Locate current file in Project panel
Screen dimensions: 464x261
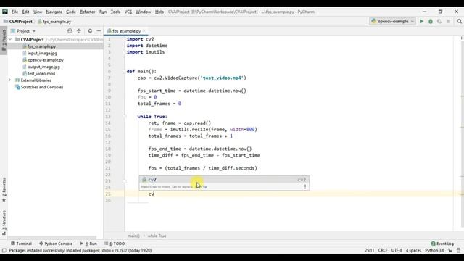click(70, 30)
